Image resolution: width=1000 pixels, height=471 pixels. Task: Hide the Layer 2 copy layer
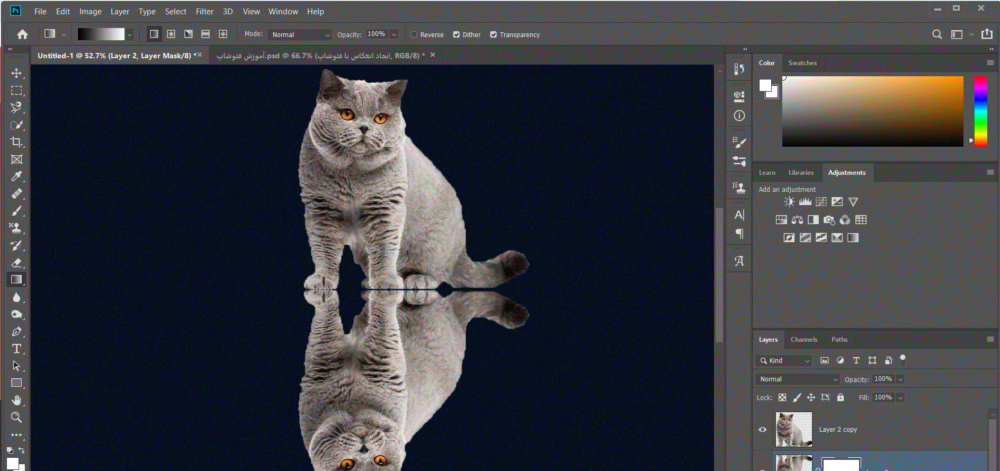[x=763, y=430]
